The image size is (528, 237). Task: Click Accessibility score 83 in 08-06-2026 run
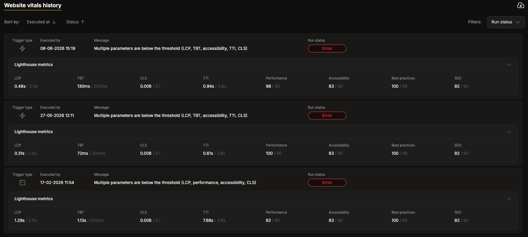(331, 86)
